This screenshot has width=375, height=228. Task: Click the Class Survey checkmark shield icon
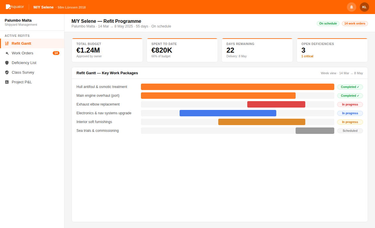(x=7, y=72)
